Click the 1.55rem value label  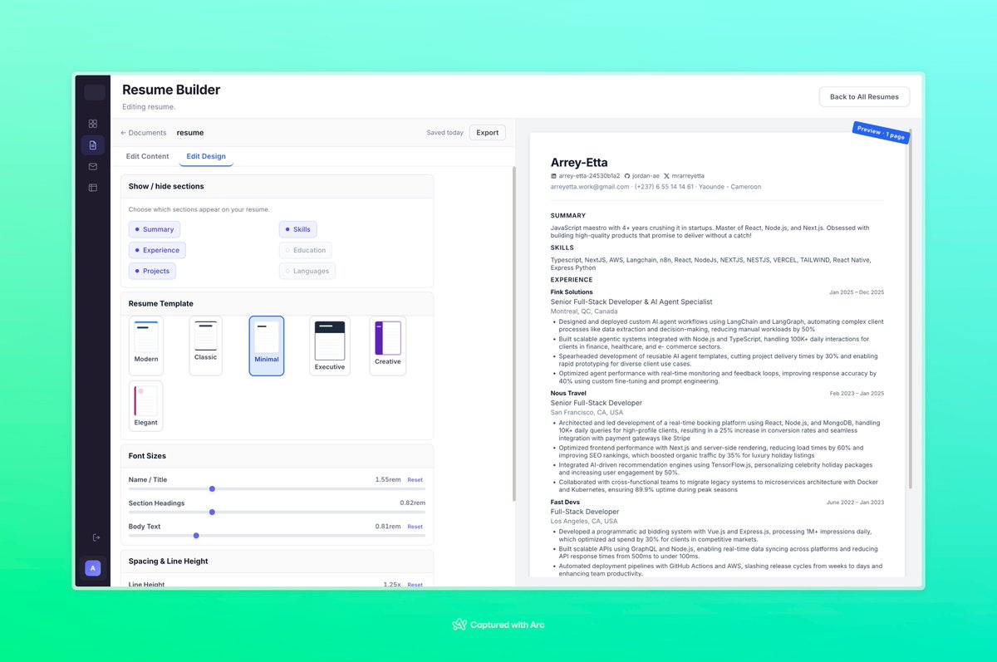pyautogui.click(x=388, y=480)
